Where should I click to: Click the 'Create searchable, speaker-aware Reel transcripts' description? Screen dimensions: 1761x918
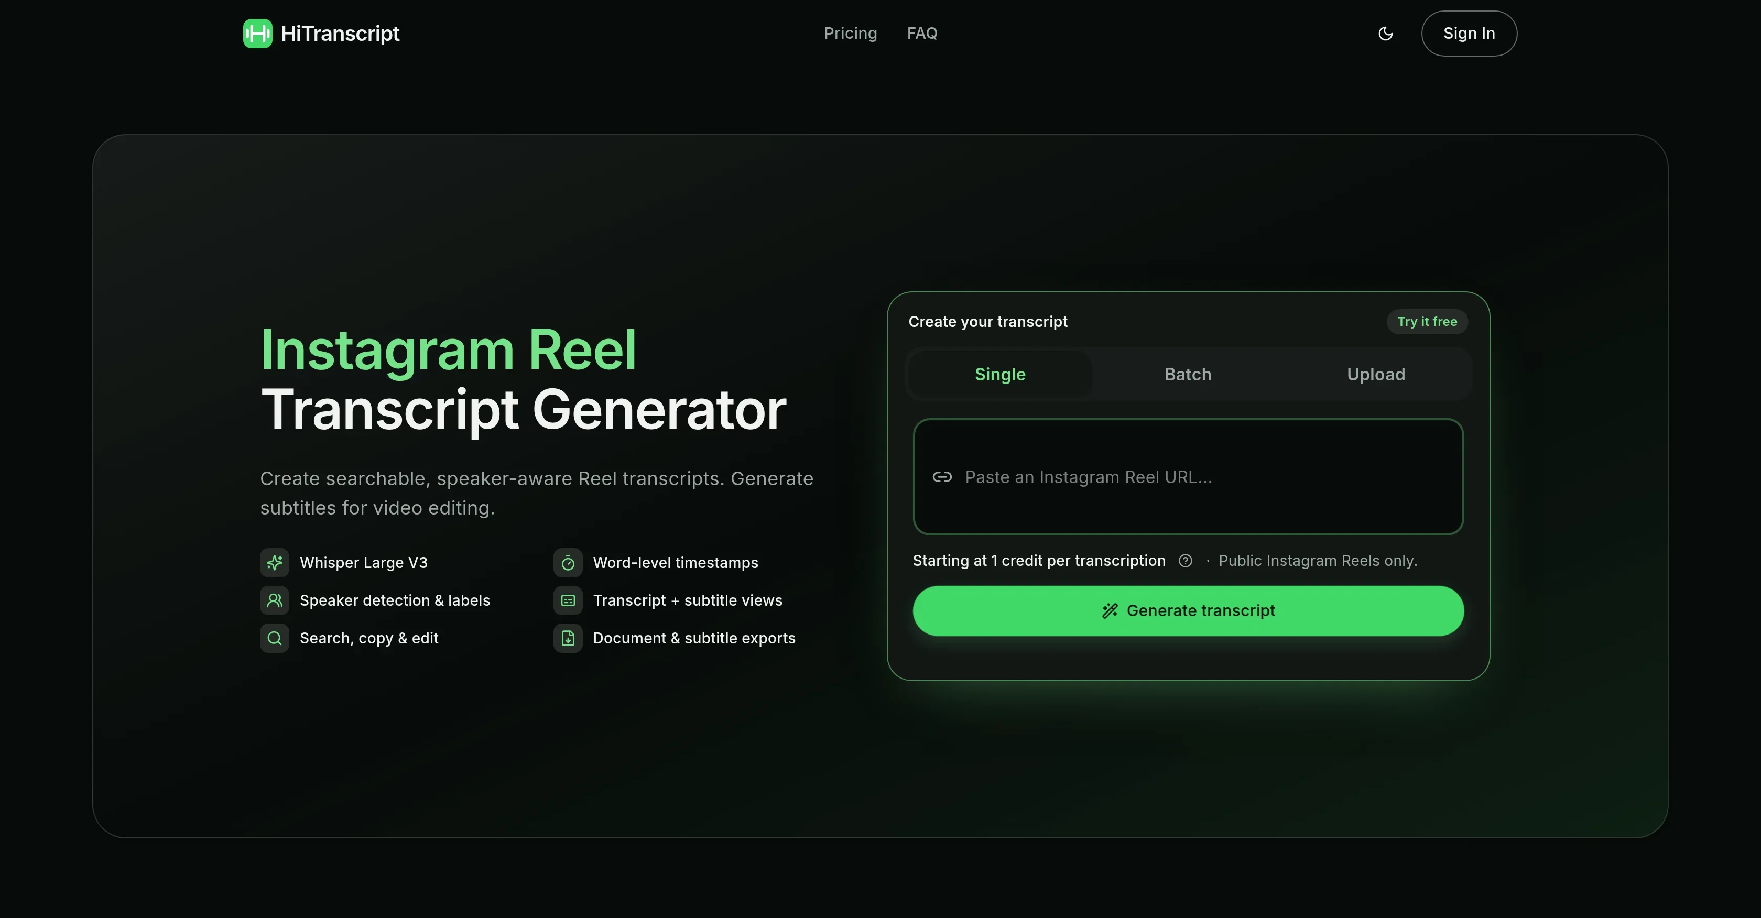click(537, 493)
